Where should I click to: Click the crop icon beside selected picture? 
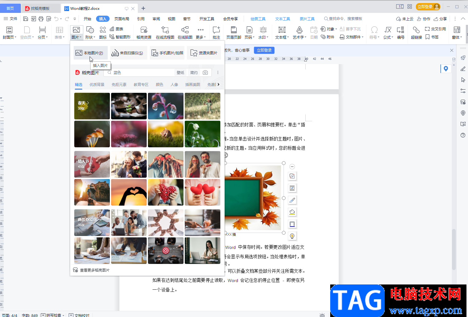(292, 176)
